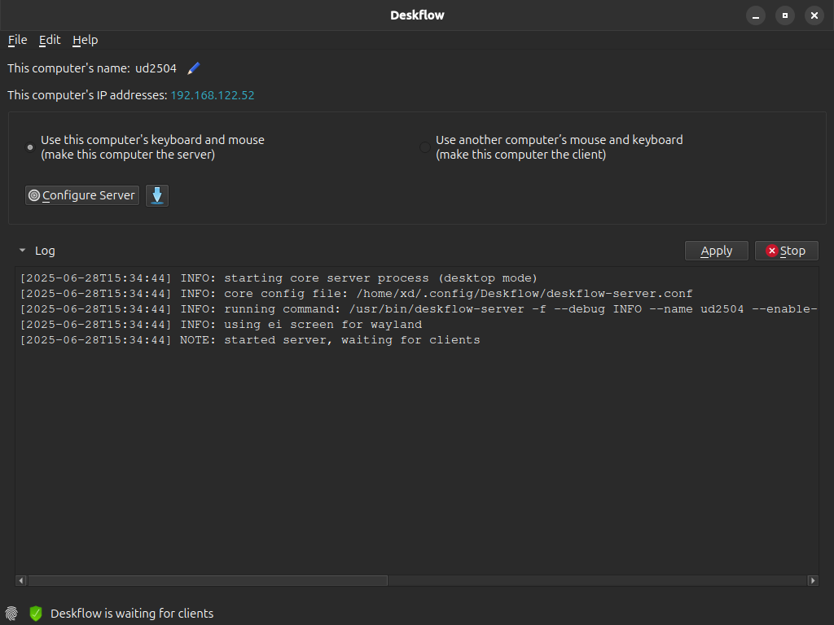This screenshot has width=834, height=625.
Task: Click the log scrollbar right arrow
Action: tap(813, 580)
